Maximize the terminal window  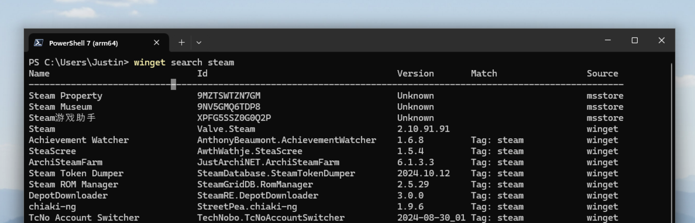[x=635, y=40]
